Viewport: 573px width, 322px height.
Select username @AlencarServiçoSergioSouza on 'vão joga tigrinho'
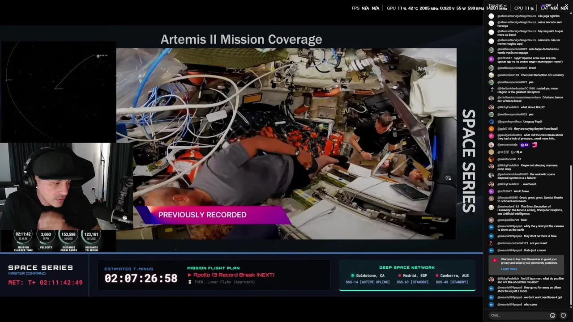click(517, 16)
